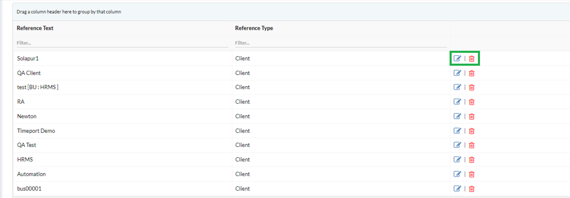The height and width of the screenshot is (198, 570).
Task: Remove the HRMS reference row
Action: (472, 160)
